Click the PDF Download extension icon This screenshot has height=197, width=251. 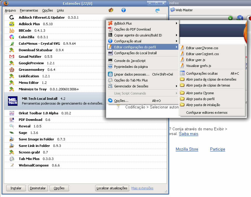[x=12, y=120]
